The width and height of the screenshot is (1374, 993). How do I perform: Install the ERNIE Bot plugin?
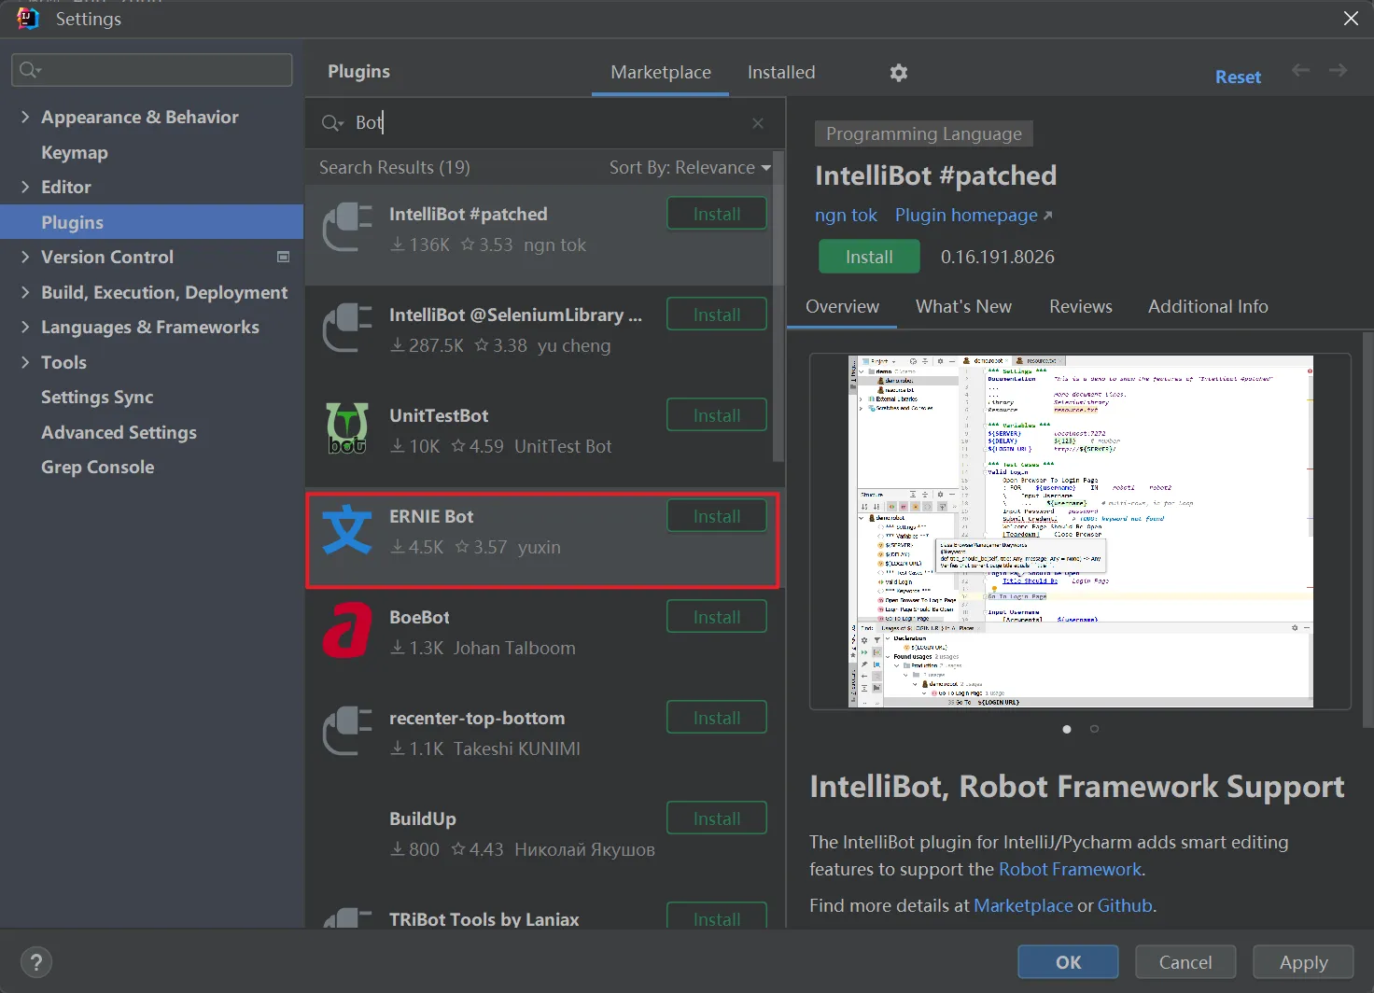(717, 516)
